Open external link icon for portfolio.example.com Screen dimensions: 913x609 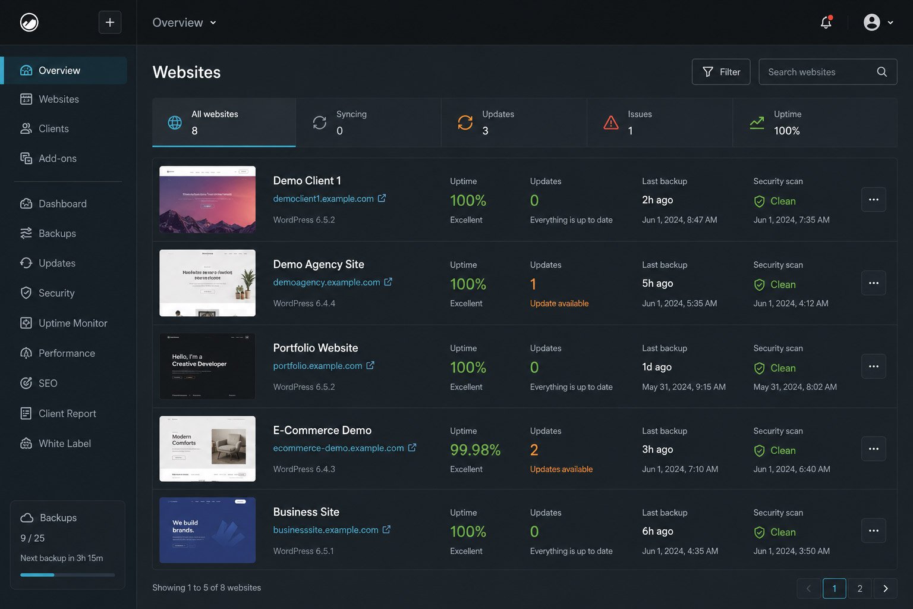tap(370, 365)
